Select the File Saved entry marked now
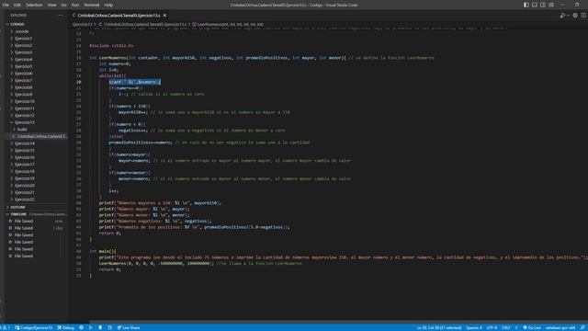 click(x=37, y=221)
